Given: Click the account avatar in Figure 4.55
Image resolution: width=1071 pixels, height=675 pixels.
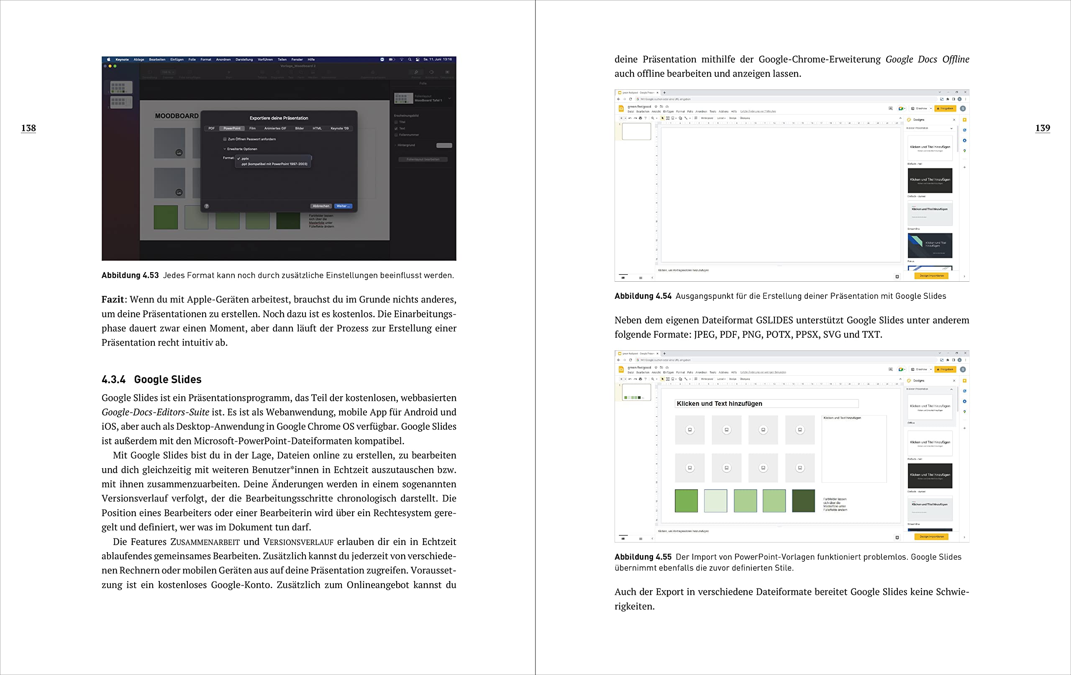Looking at the screenshot, I should [x=963, y=369].
